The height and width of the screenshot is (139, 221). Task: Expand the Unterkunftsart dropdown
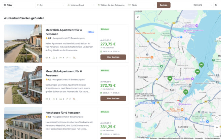pos(81,5)
